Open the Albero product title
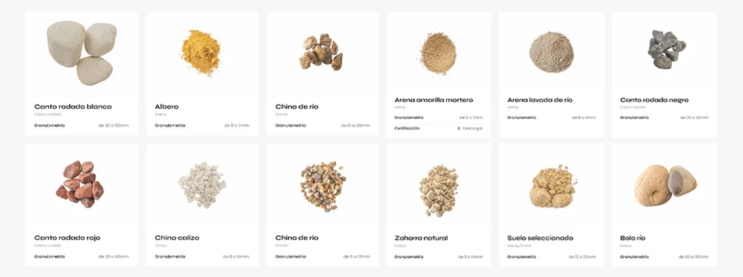This screenshot has width=743, height=277. click(x=167, y=107)
